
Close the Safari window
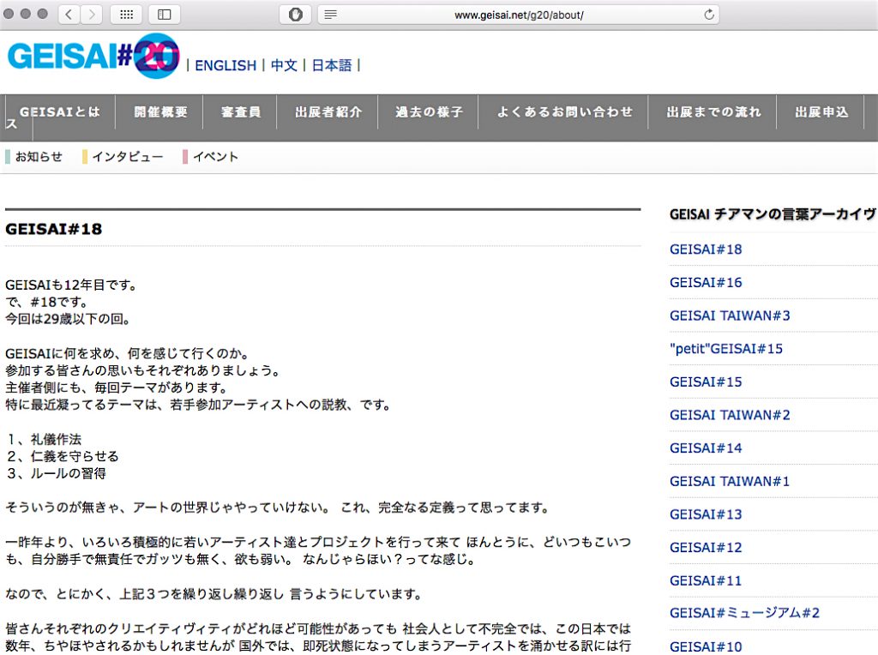click(x=9, y=14)
